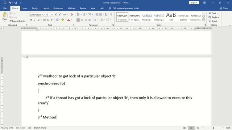Apply text highlight color
Viewport: 232px width, 130px height.
pos(63,20)
